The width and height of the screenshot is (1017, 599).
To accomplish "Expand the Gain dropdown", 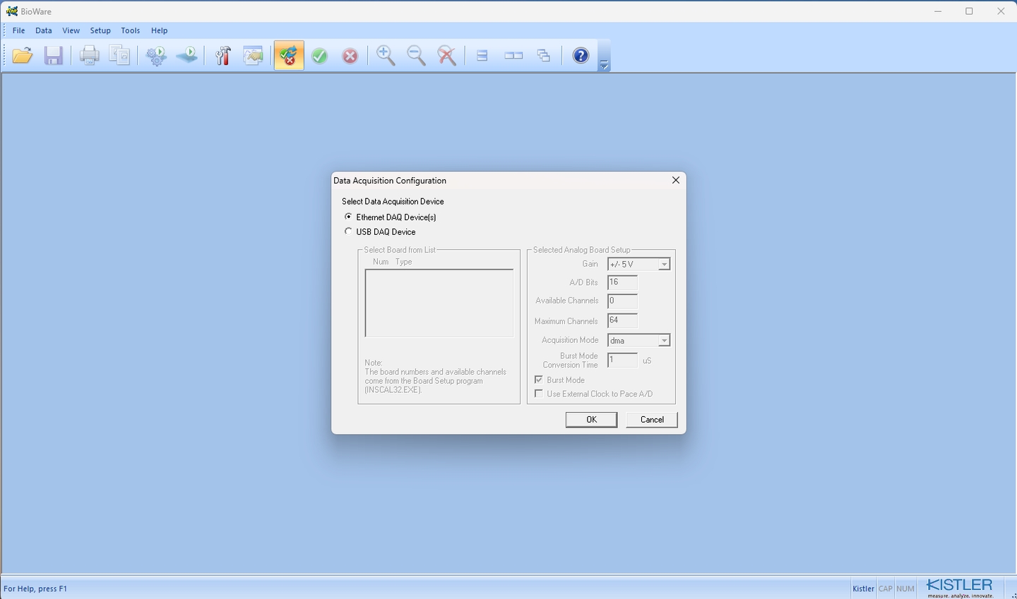I will (x=664, y=265).
